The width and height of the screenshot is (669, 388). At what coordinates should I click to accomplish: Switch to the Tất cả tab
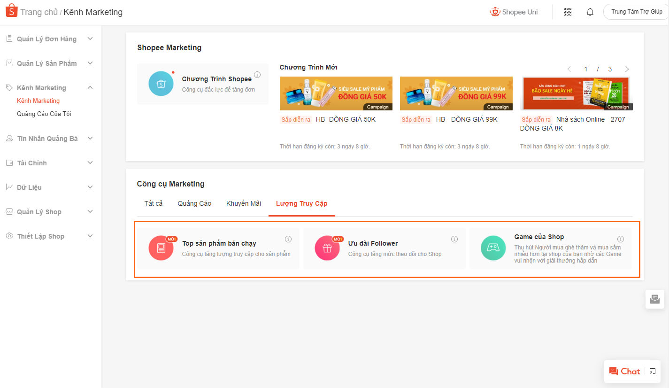point(154,203)
